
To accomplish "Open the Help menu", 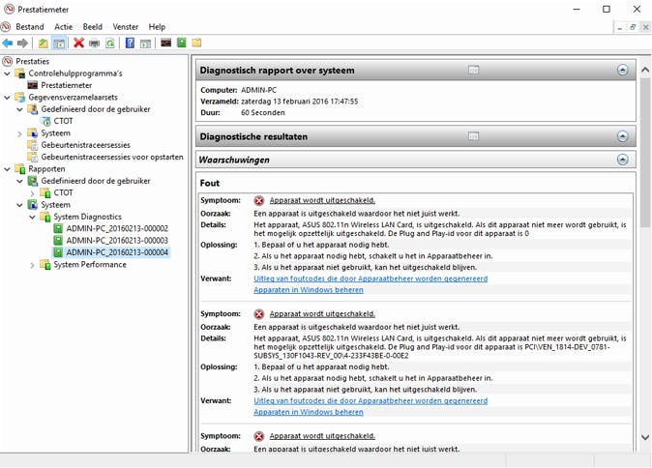I will (x=157, y=27).
